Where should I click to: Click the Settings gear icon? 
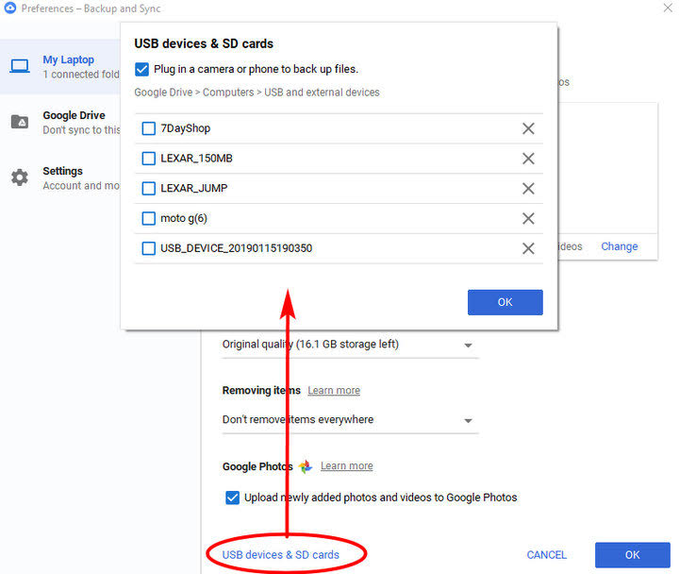20,177
